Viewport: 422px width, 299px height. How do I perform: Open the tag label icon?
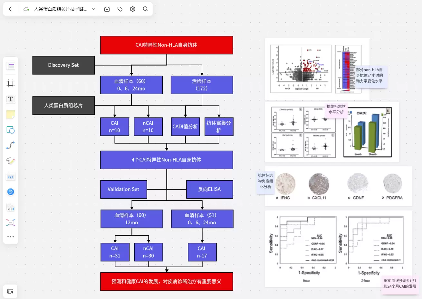coord(120,9)
